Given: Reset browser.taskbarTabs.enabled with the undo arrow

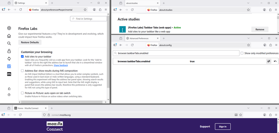Looking at the screenshot, I should (x=275, y=61).
